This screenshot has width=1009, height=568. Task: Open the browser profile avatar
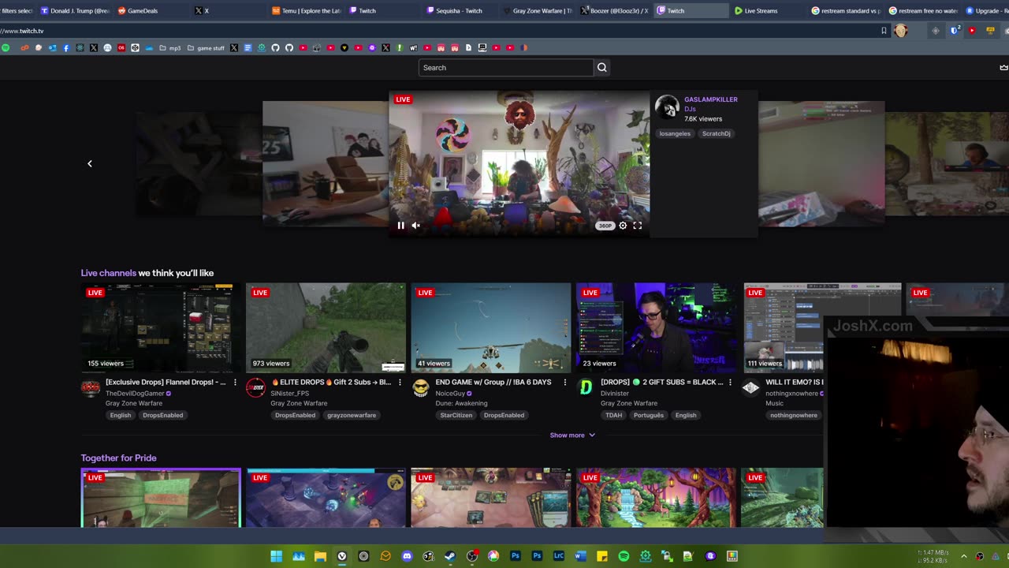(901, 31)
